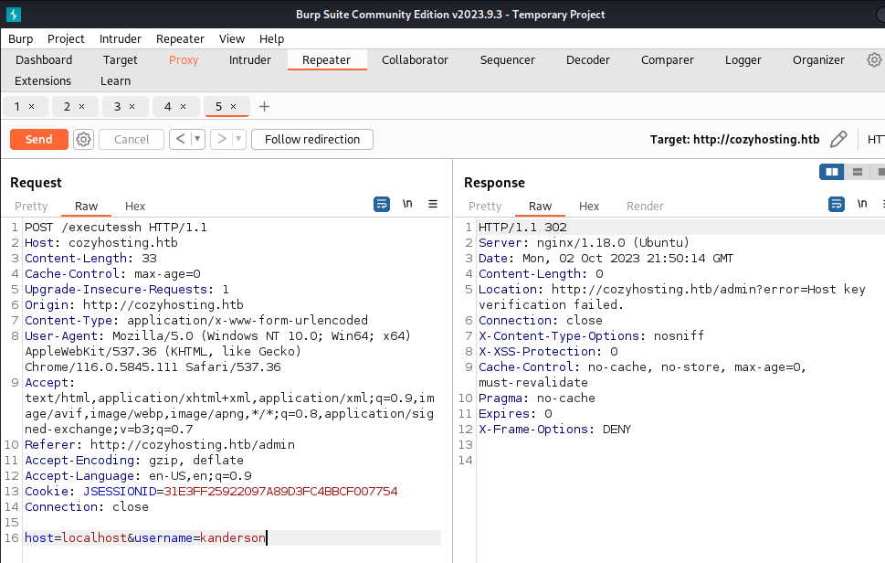
Task: Open the Repeater menu in menu bar
Action: 180,39
